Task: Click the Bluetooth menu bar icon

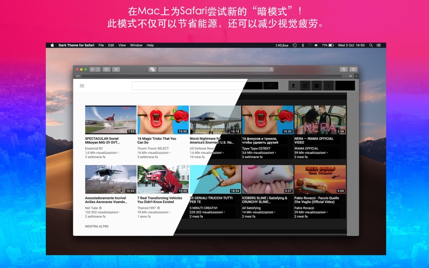Action: click(303, 46)
